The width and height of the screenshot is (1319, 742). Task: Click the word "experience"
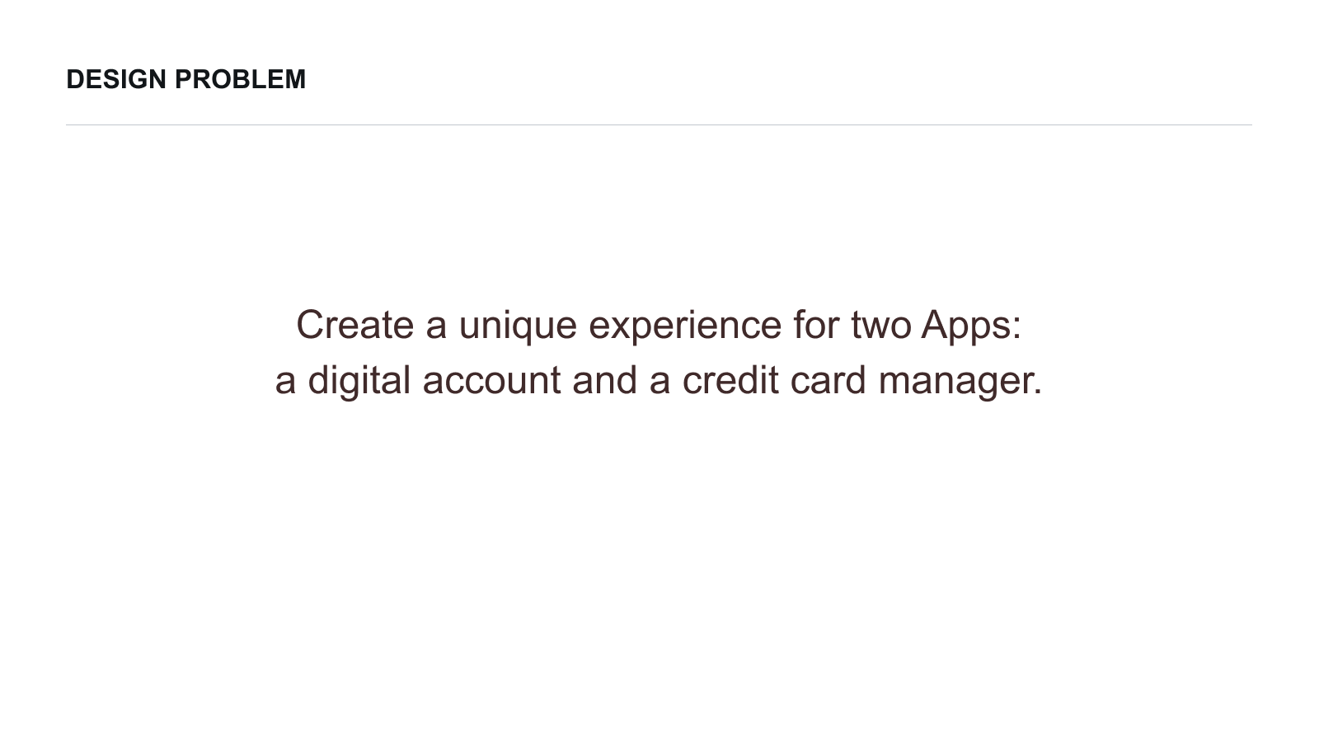(684, 325)
